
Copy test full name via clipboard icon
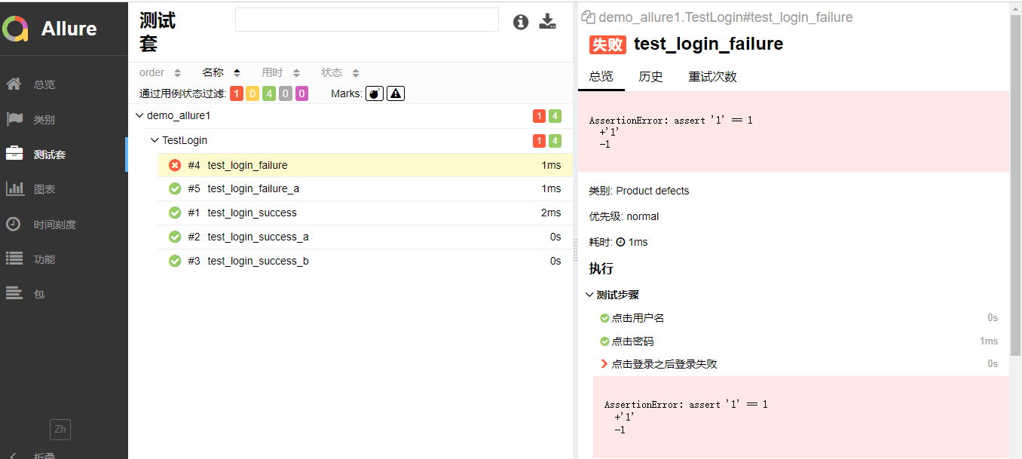pyautogui.click(x=589, y=17)
